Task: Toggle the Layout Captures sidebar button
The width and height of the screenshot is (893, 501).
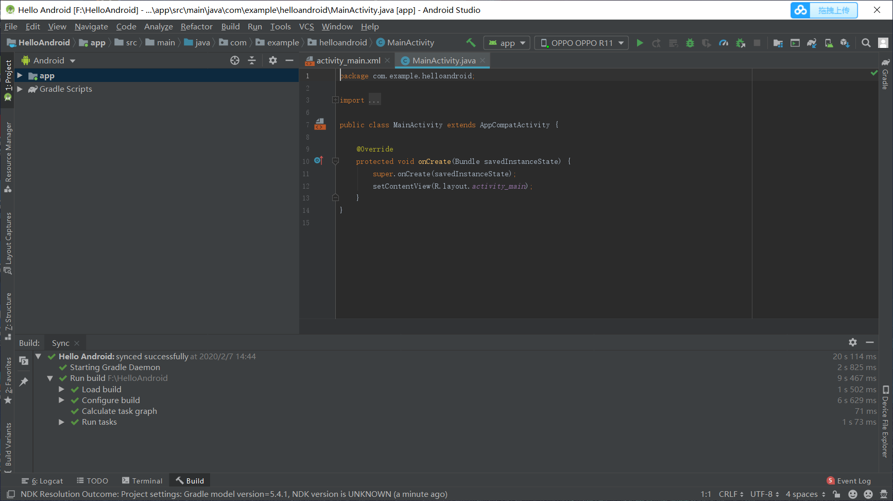Action: coord(8,243)
